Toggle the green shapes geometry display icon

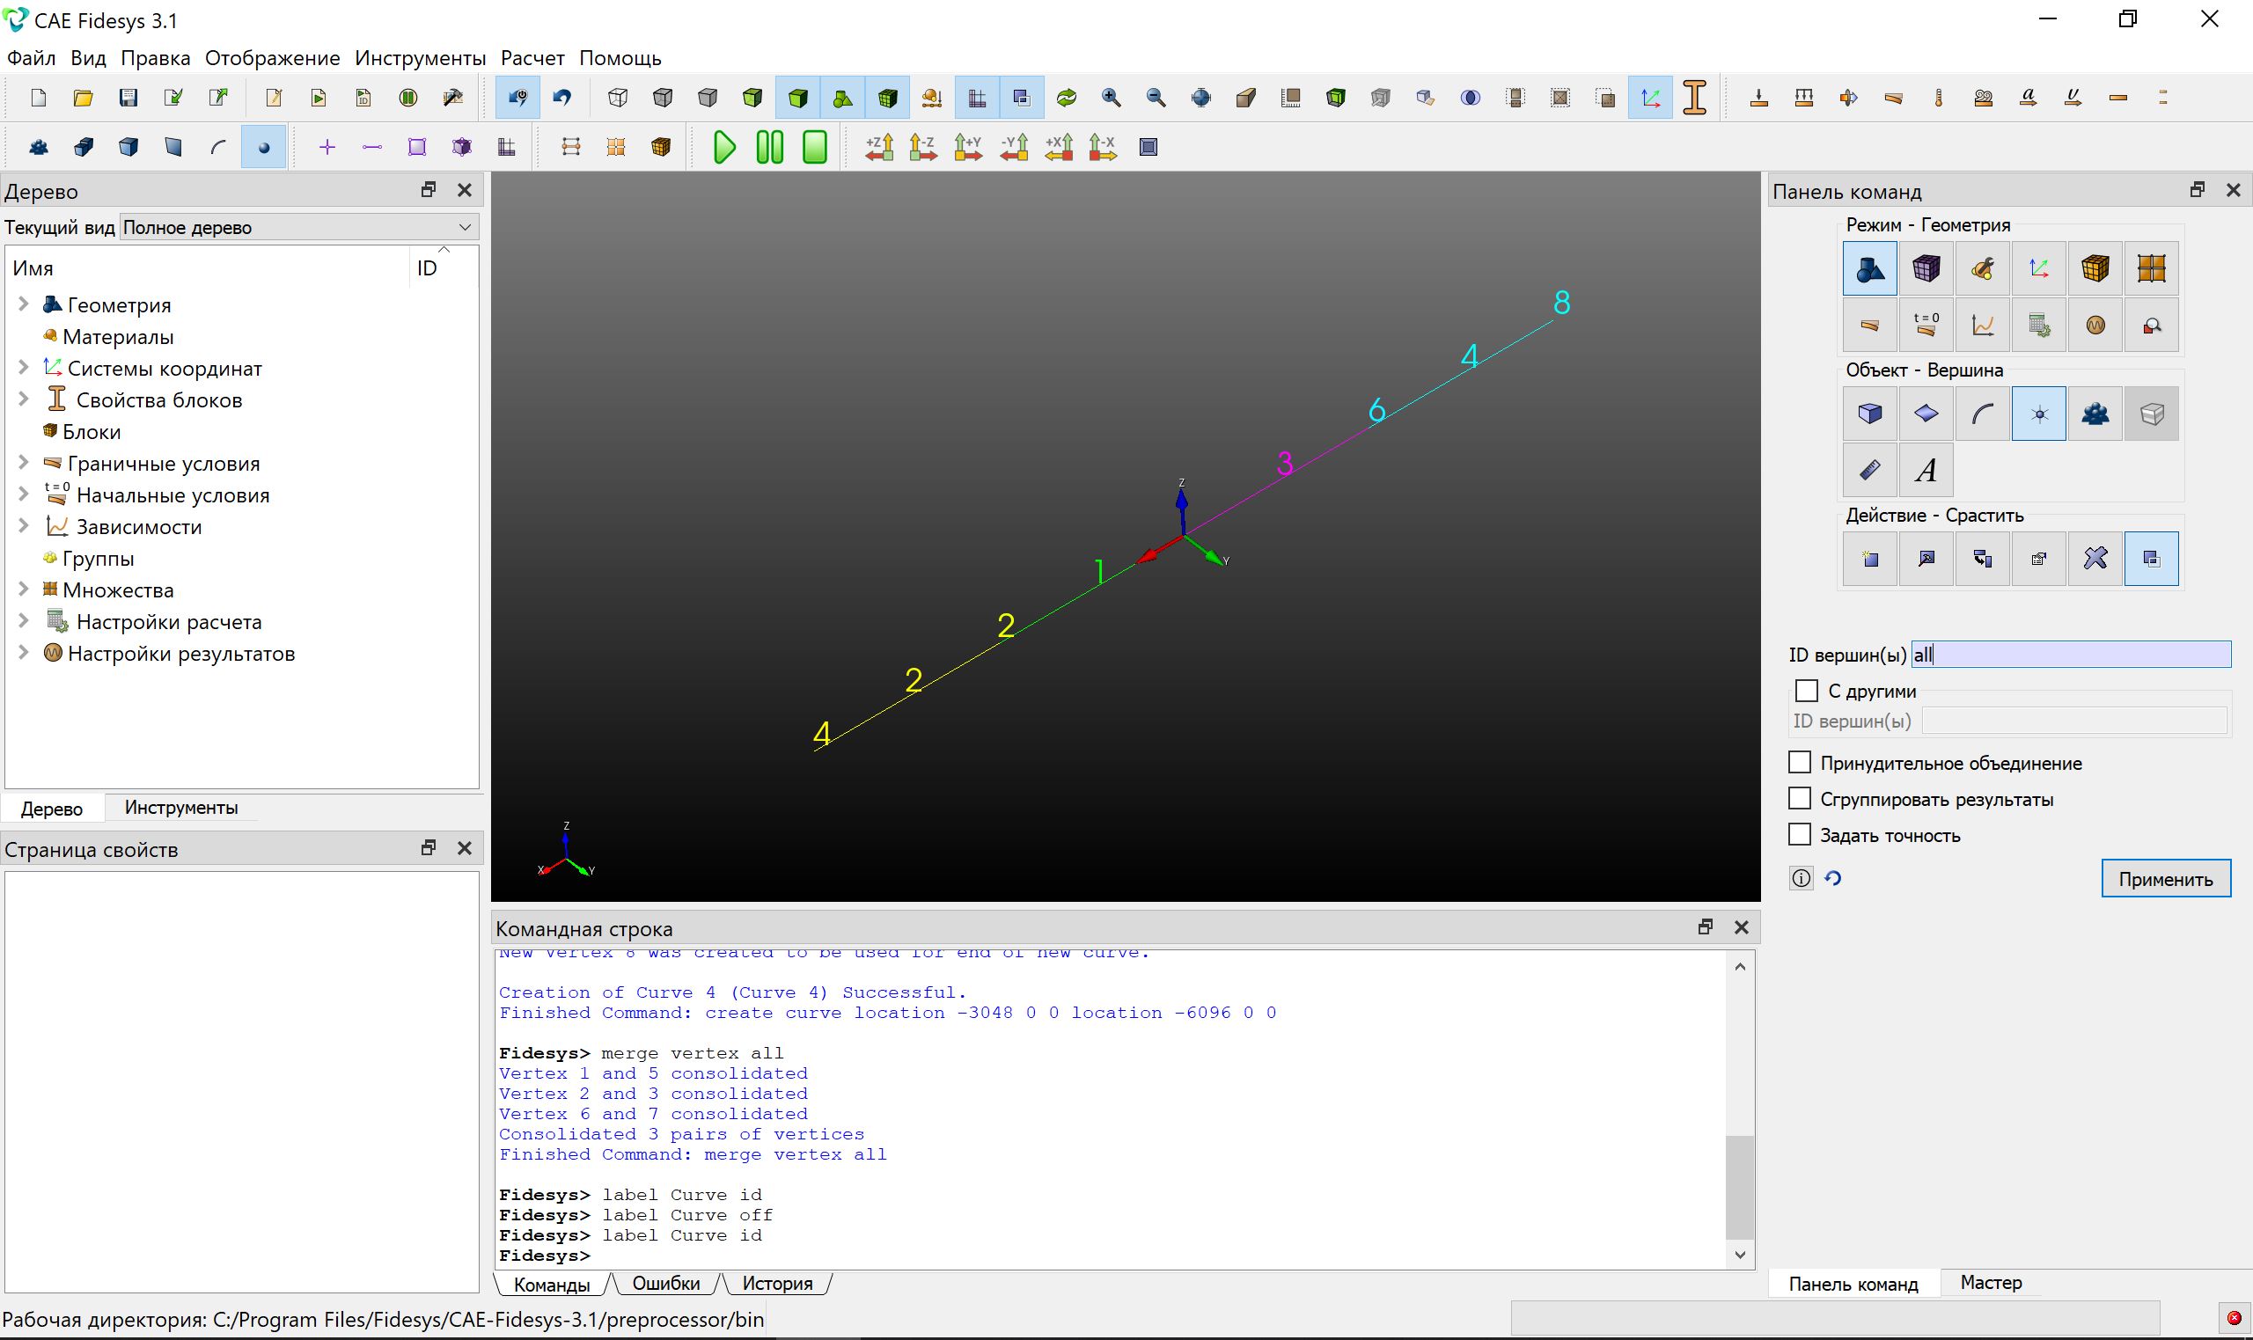(842, 98)
